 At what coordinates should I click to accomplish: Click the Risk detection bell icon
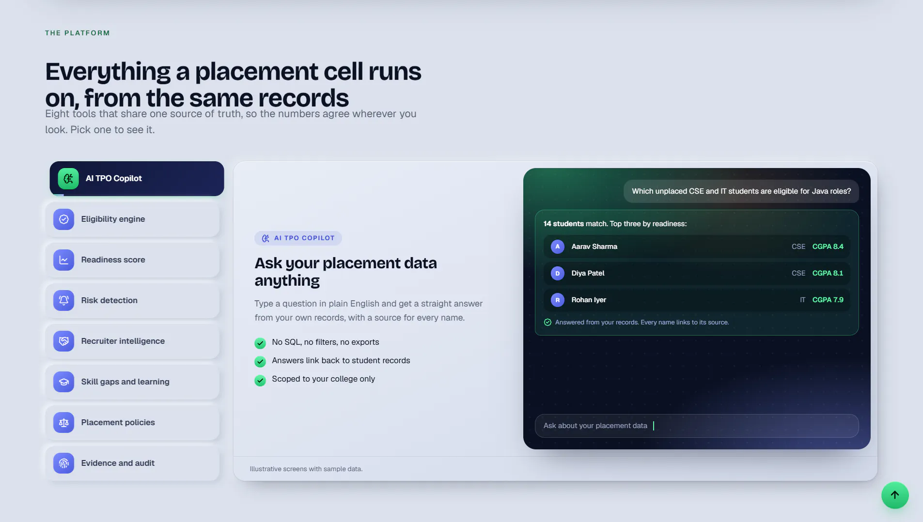tap(63, 301)
